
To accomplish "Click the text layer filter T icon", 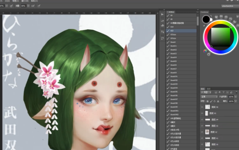I will (x=224, y=92).
